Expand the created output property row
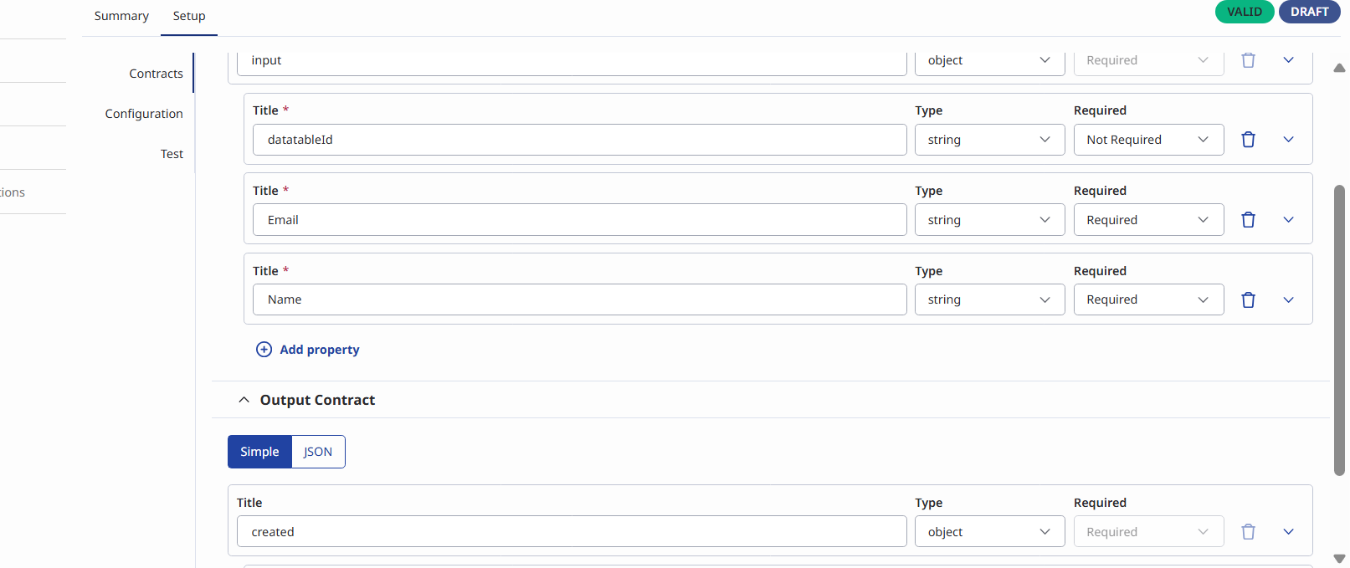Viewport: 1350px width, 568px height. tap(1288, 532)
